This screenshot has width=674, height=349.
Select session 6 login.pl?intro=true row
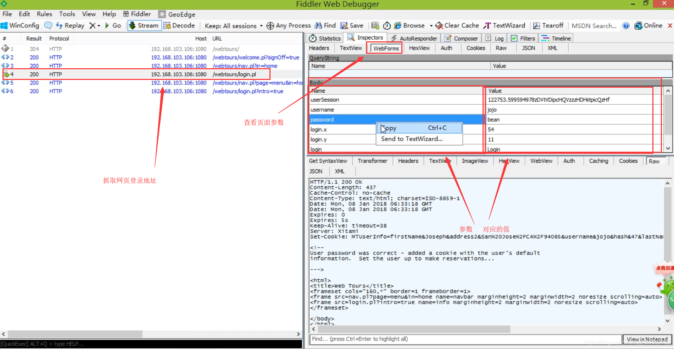(151, 91)
